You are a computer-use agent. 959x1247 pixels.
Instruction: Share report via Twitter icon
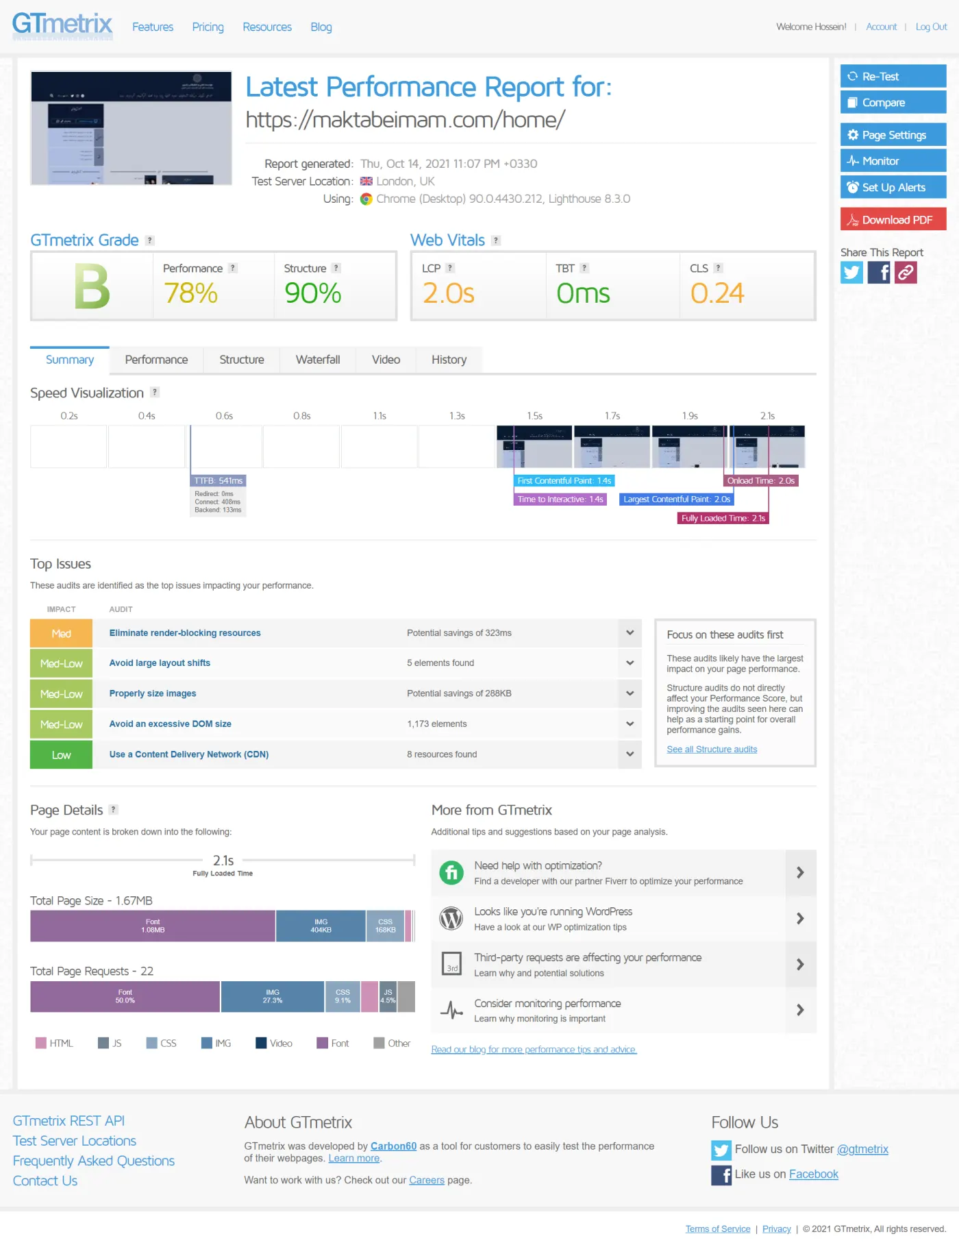(851, 273)
